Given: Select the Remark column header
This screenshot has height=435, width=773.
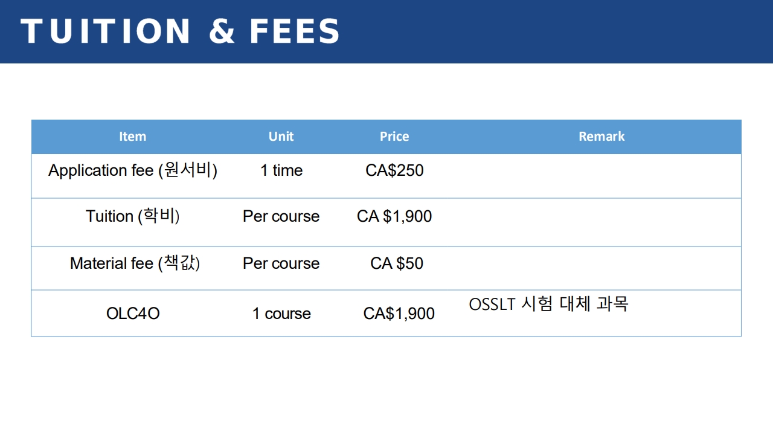Looking at the screenshot, I should point(601,137).
